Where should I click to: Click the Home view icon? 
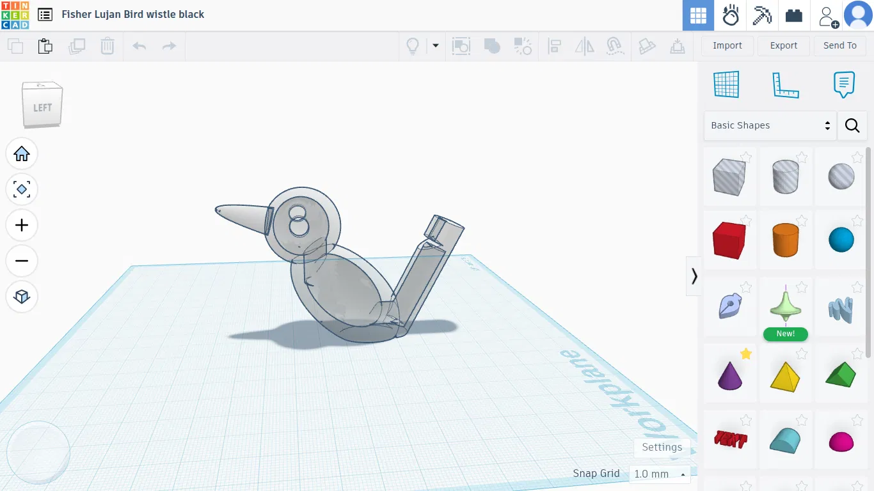click(x=22, y=153)
